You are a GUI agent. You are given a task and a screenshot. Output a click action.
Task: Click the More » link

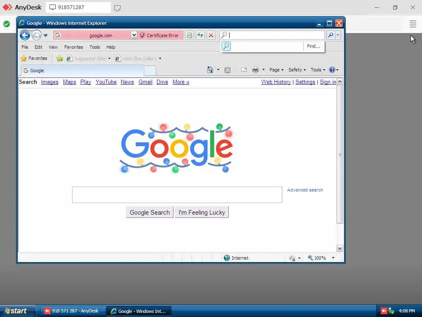coord(181,82)
